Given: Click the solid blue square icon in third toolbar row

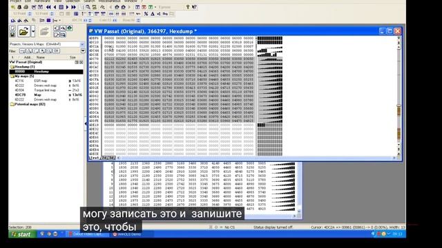Looking at the screenshot, I should point(48,20).
